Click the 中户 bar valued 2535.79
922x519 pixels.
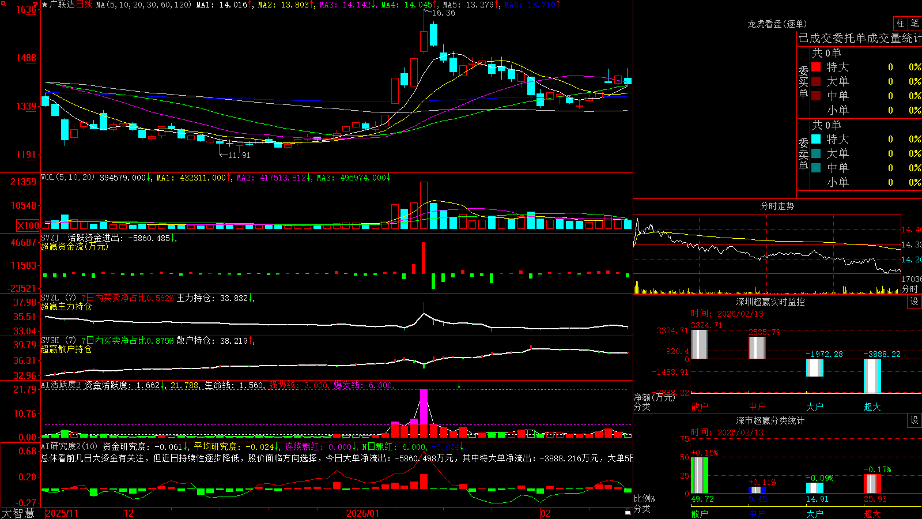coord(757,348)
